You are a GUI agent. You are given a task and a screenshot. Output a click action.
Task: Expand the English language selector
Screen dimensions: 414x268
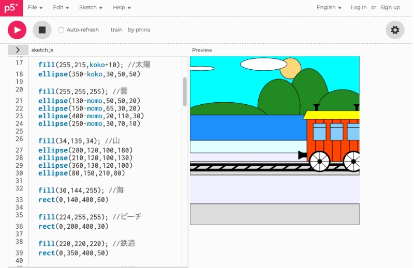click(329, 8)
